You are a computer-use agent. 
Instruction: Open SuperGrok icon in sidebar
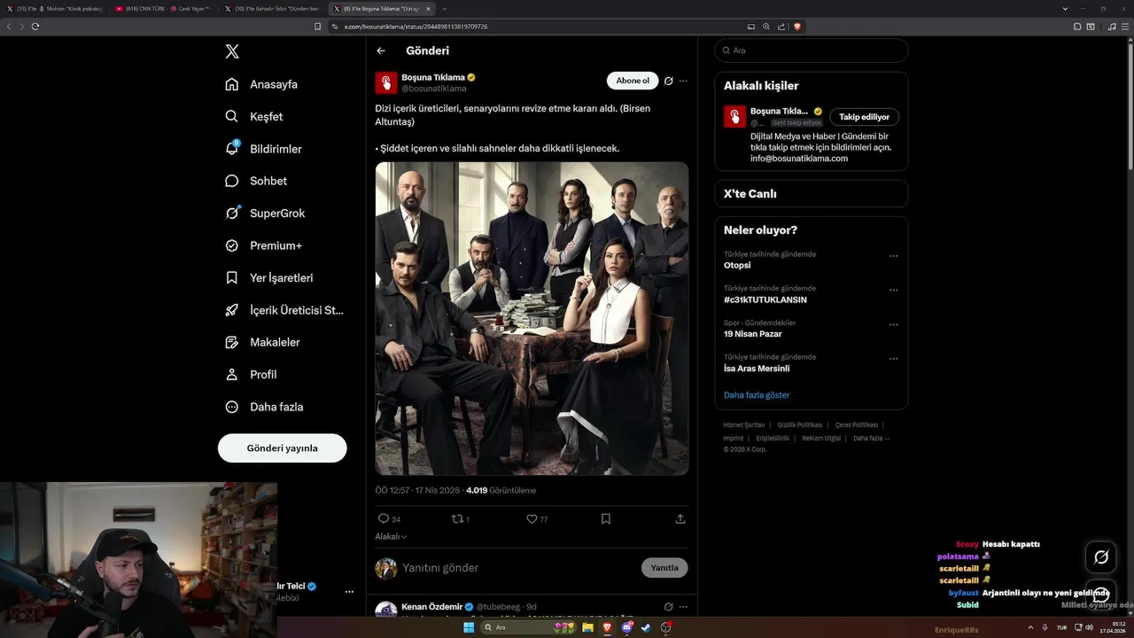(x=232, y=213)
